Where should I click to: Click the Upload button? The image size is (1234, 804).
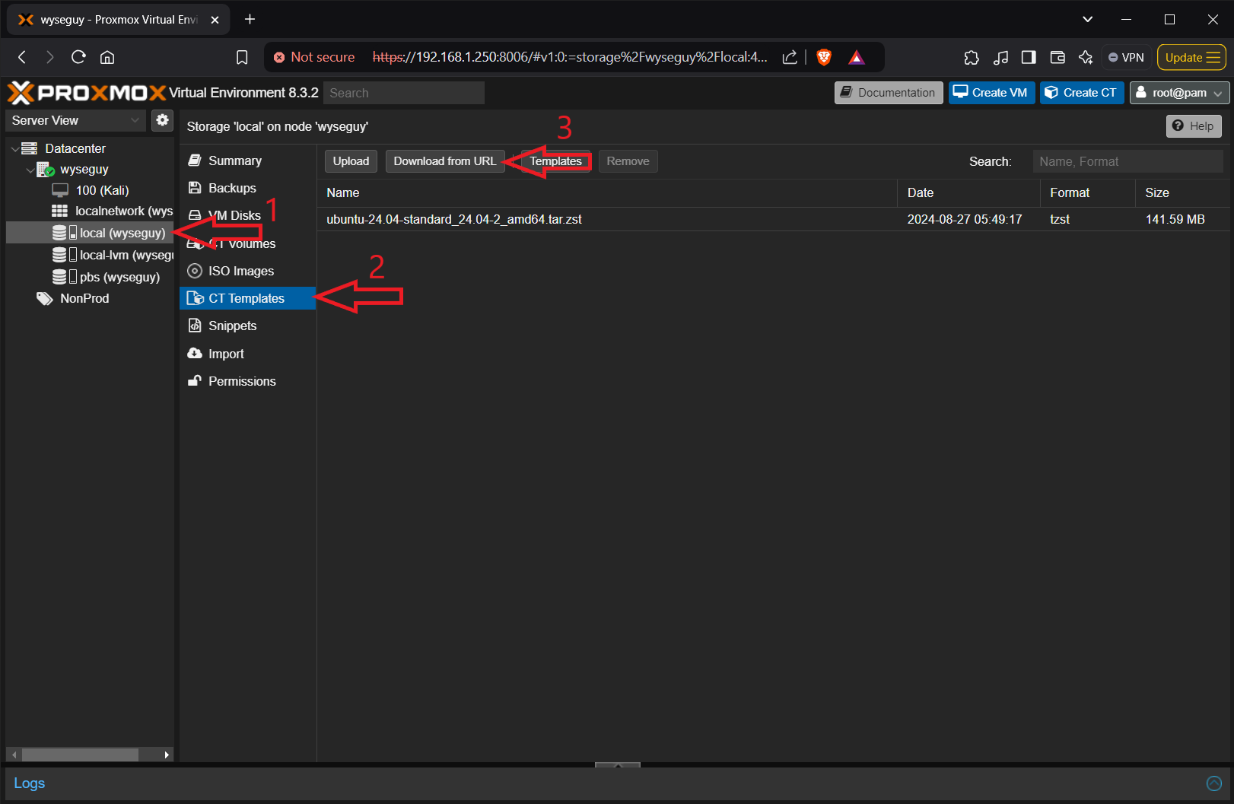pyautogui.click(x=351, y=161)
